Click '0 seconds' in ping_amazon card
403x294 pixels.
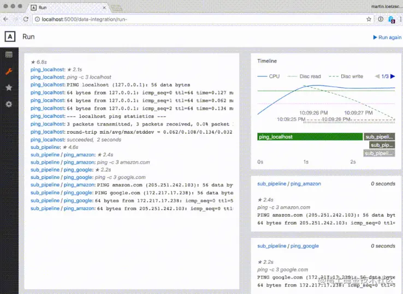click(x=383, y=184)
